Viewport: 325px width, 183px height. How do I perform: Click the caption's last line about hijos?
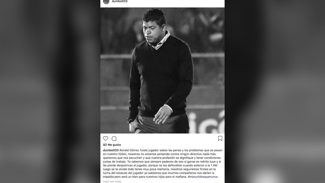[x=160, y=177]
